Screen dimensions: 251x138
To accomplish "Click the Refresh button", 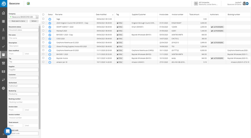I will point(34,21).
